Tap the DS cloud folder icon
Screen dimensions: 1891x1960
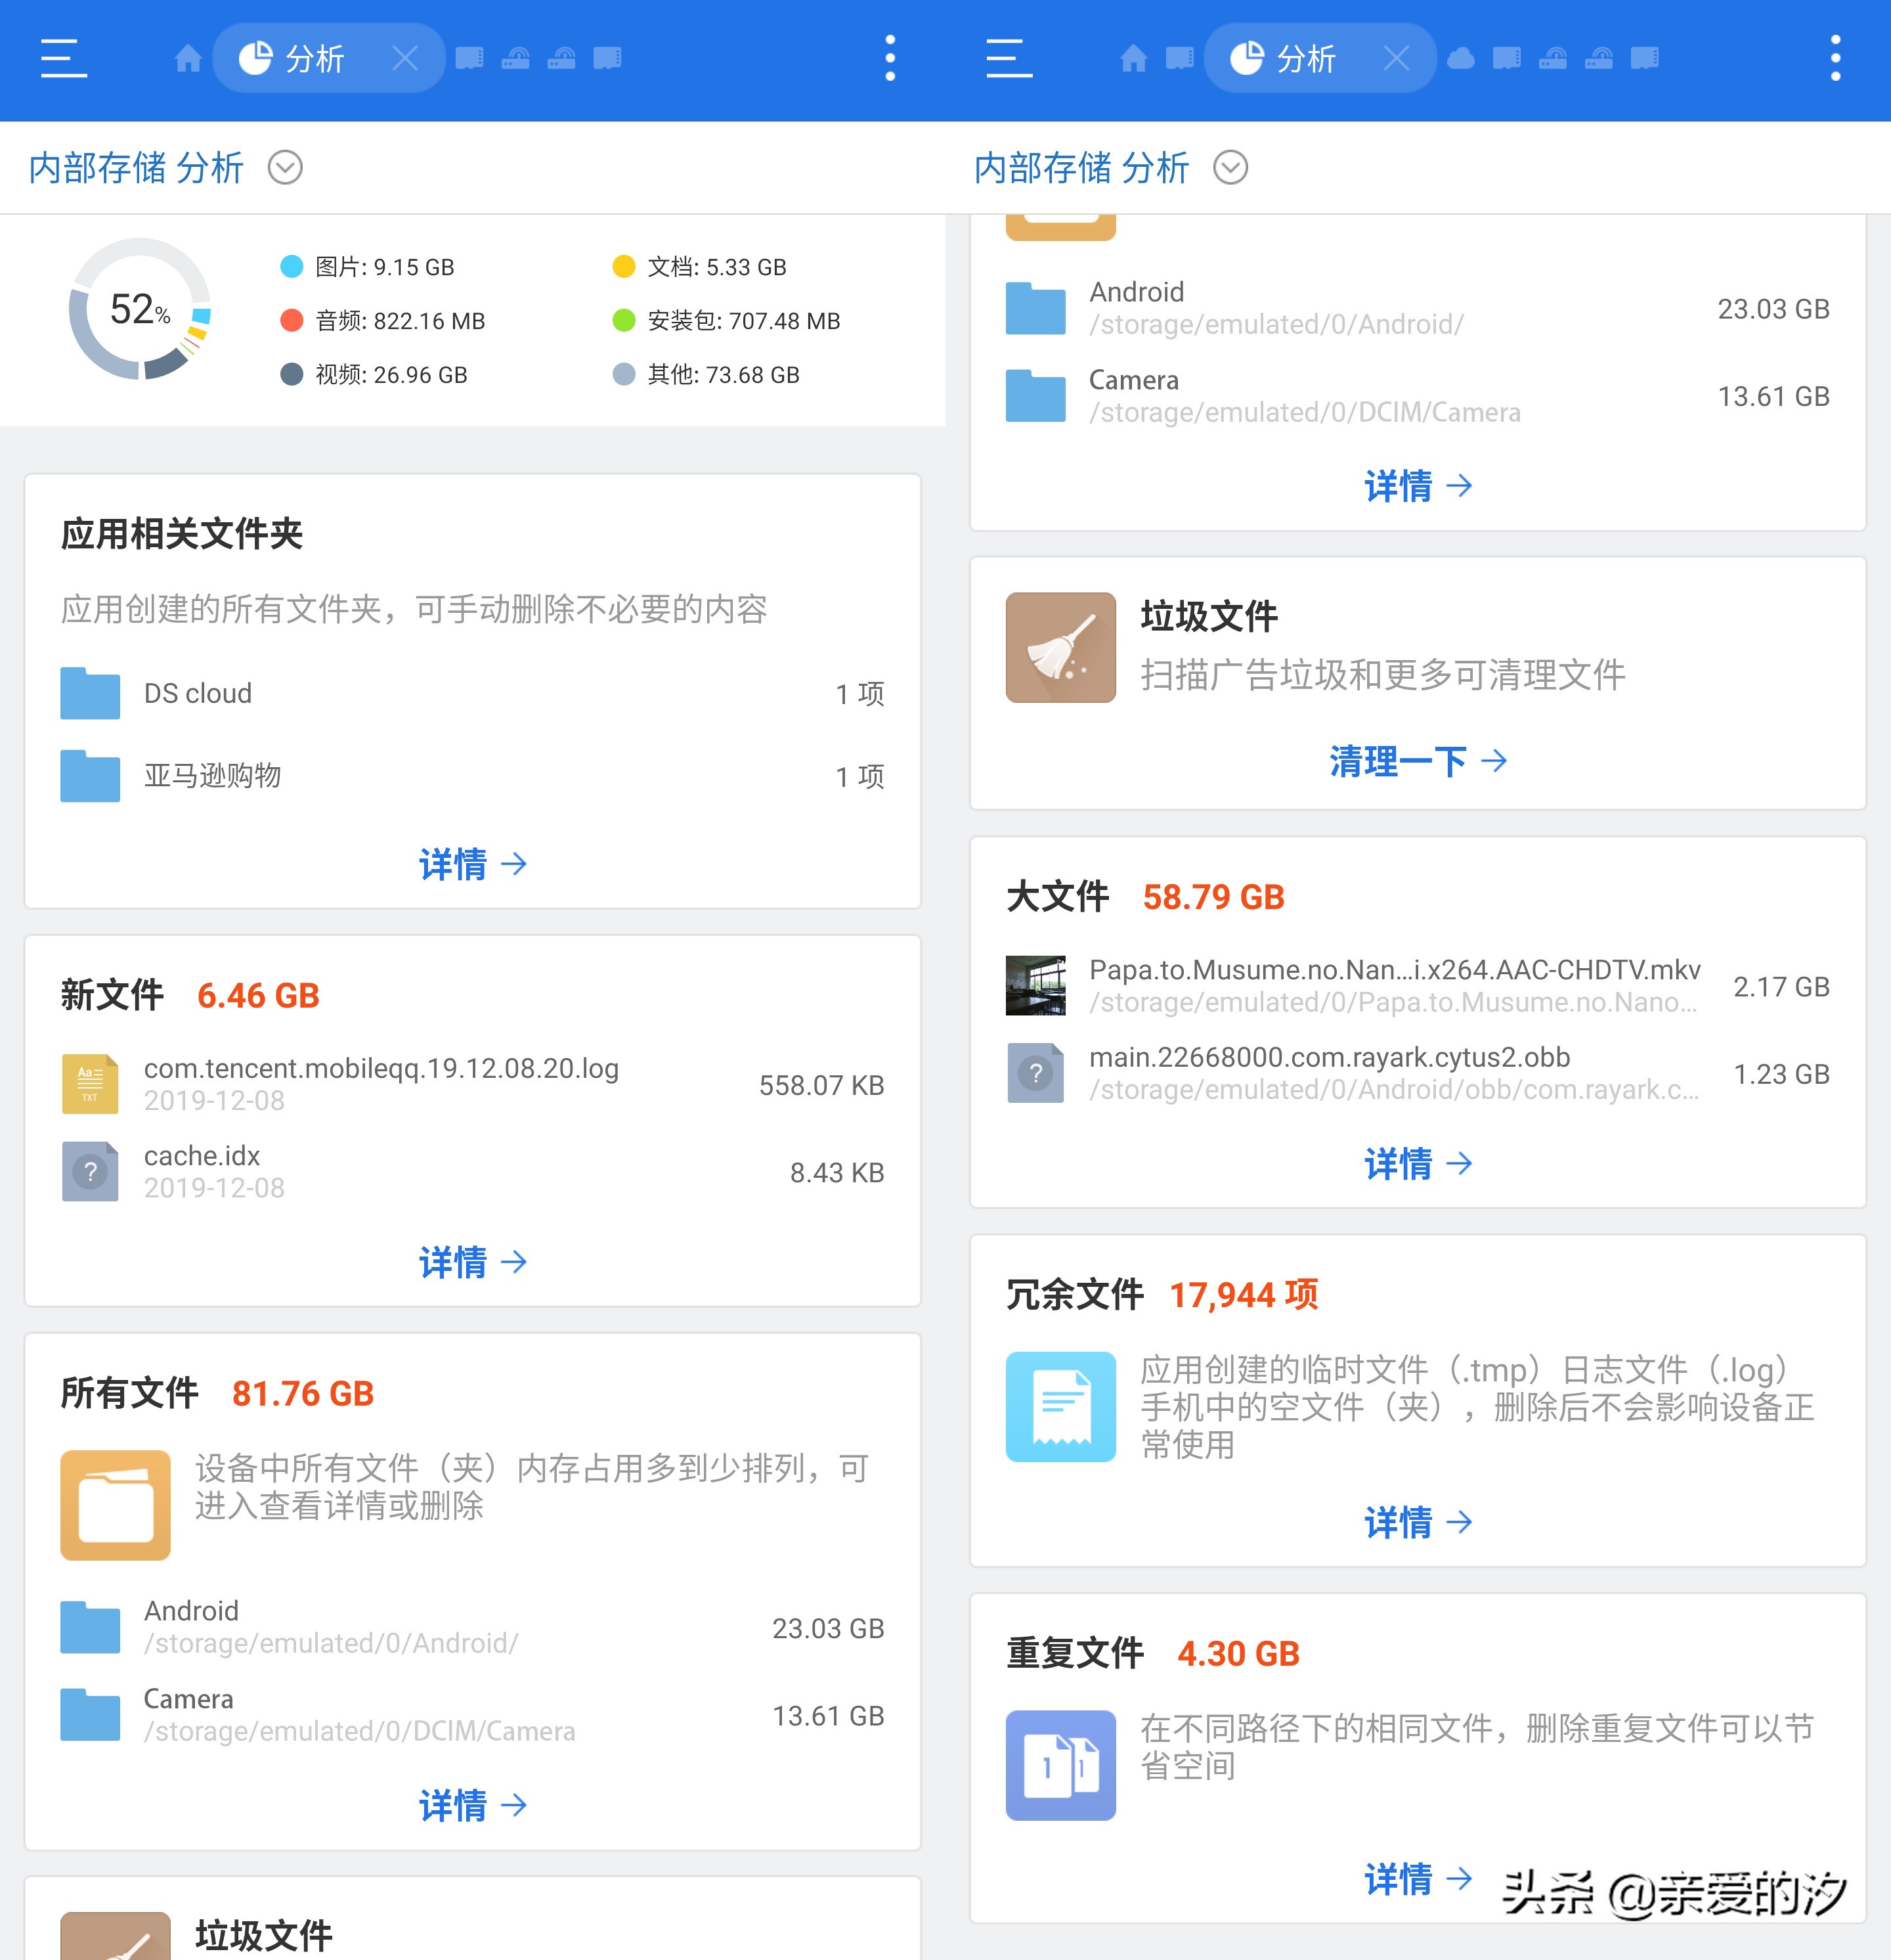[x=89, y=693]
